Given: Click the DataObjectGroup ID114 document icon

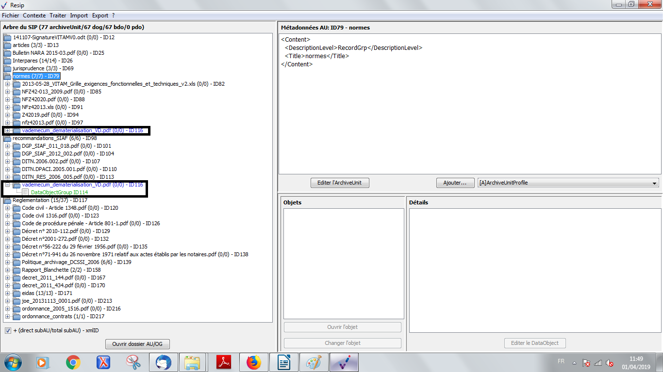Looking at the screenshot, I should (x=25, y=192).
